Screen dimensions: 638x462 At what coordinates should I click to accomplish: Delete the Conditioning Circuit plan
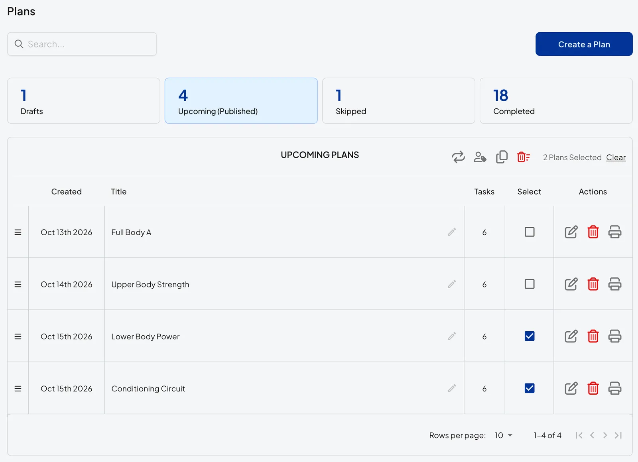(x=593, y=388)
